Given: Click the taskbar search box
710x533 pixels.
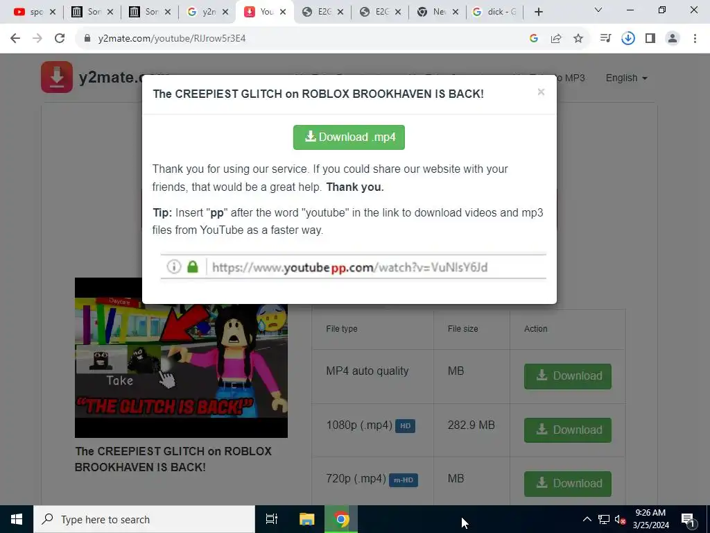Looking at the screenshot, I should (144, 519).
